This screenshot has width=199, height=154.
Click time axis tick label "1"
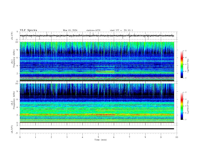pyautogui.click(x=35, y=137)
